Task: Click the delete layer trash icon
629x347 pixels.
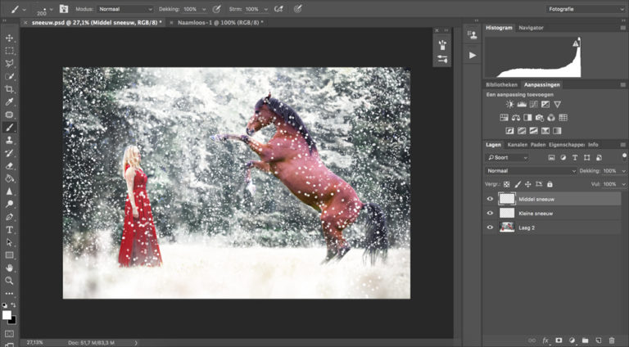Action: pos(611,340)
